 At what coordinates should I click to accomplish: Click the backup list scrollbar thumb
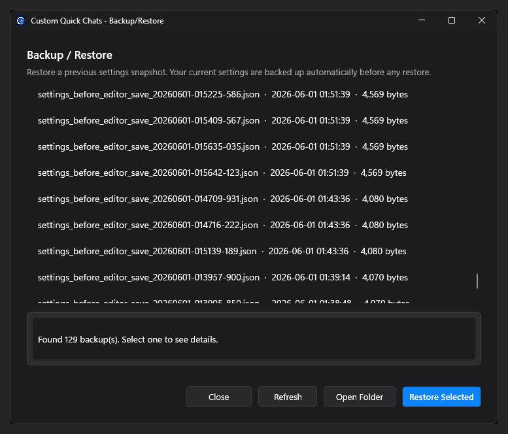477,281
